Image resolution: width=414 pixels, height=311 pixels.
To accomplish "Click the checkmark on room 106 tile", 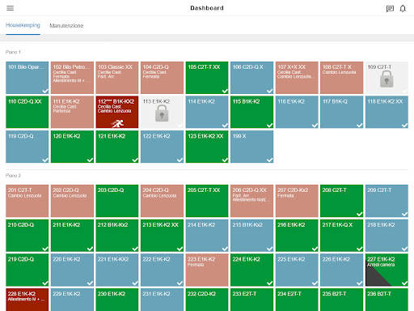I will click(x=270, y=91).
